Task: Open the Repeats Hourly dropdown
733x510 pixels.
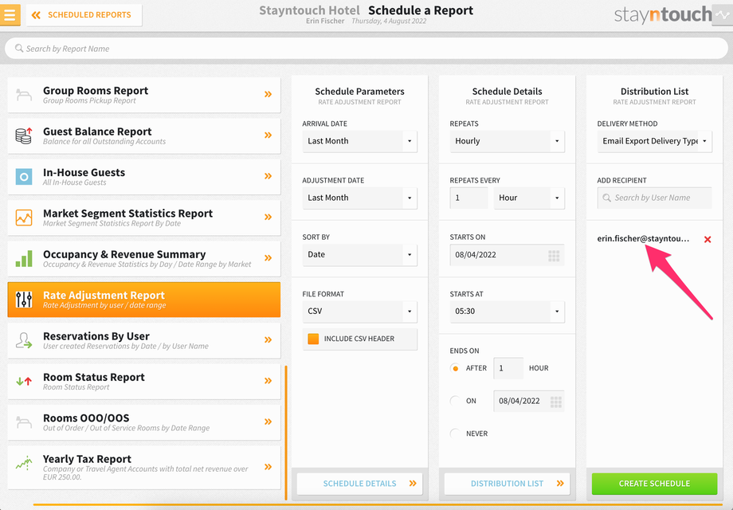Action: 507,141
